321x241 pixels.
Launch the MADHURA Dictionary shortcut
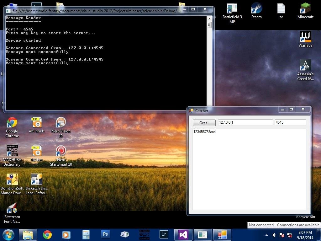click(x=12, y=156)
